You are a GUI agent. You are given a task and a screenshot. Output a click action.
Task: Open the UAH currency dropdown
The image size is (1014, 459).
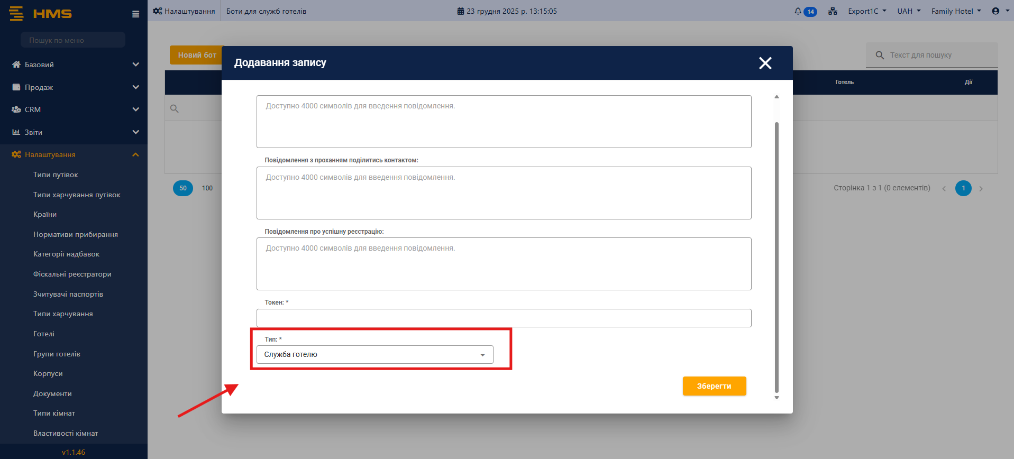[x=908, y=11]
